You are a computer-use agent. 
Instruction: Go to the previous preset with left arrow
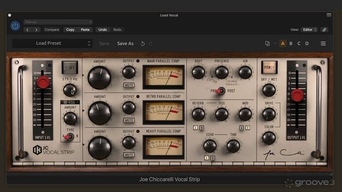pyautogui.click(x=27, y=30)
